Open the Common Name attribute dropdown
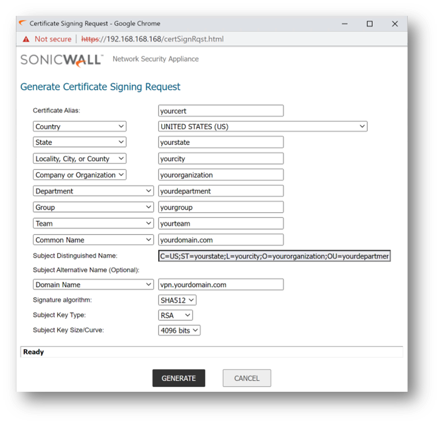The image size is (440, 424). 94,240
